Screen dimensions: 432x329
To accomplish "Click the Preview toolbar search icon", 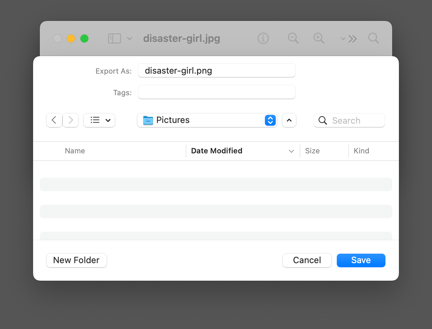I will point(373,38).
